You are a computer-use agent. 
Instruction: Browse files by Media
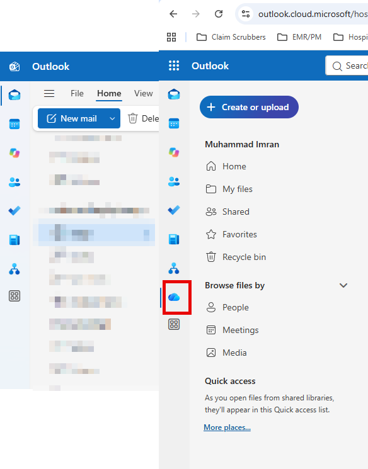(x=226, y=353)
